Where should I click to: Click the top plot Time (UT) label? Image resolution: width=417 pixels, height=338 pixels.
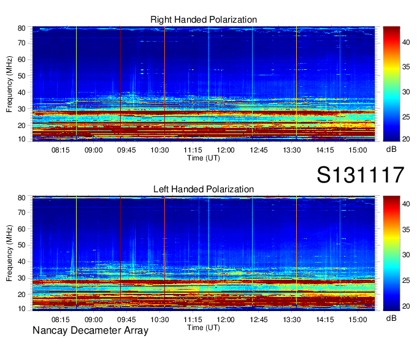click(x=204, y=158)
